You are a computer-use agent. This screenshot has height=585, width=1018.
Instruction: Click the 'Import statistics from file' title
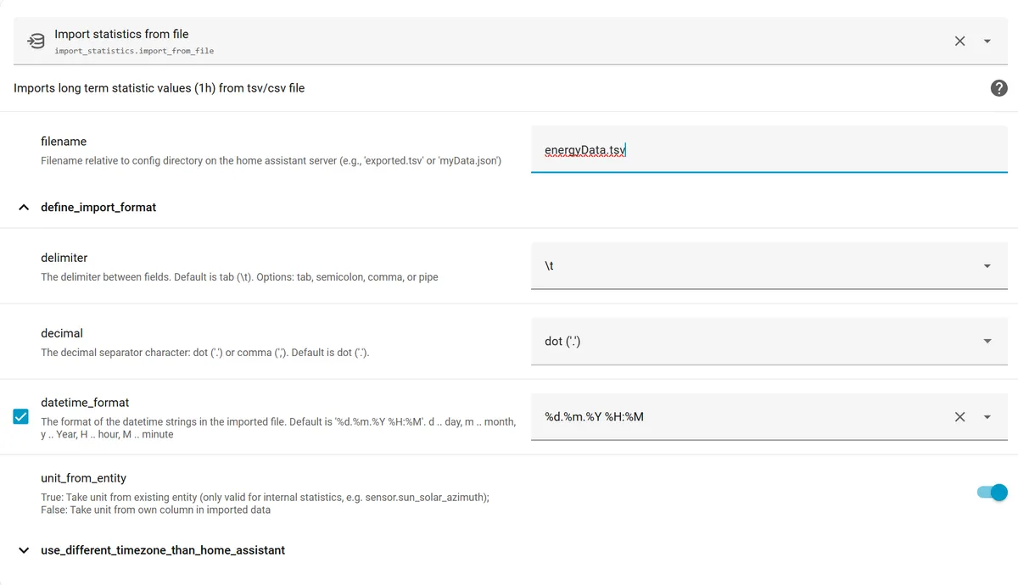tap(121, 34)
